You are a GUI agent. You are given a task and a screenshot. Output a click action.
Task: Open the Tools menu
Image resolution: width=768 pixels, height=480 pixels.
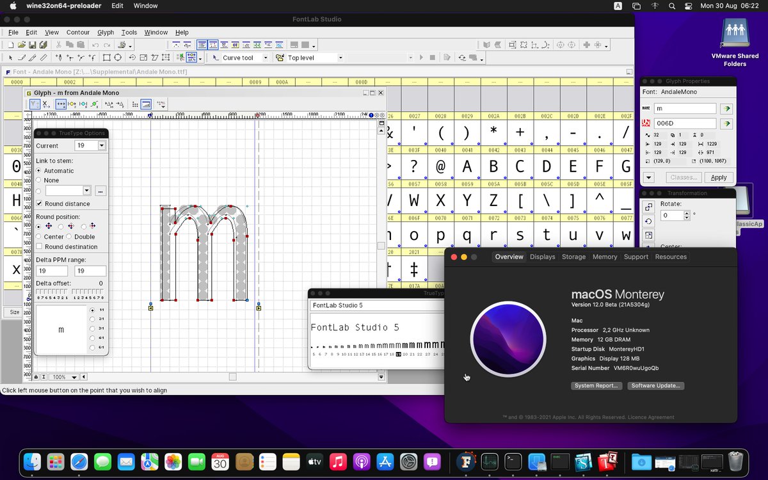click(x=129, y=32)
